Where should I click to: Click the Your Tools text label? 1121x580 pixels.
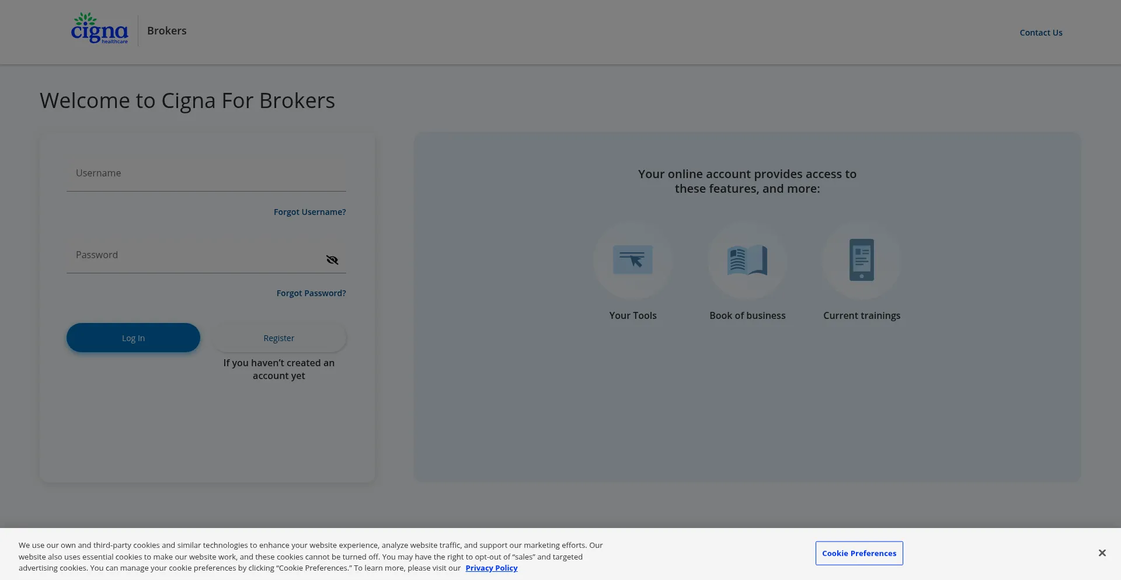pos(633,315)
